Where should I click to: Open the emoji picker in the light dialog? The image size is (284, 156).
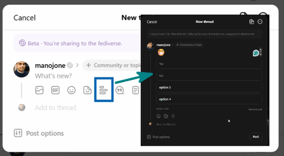(x=71, y=90)
